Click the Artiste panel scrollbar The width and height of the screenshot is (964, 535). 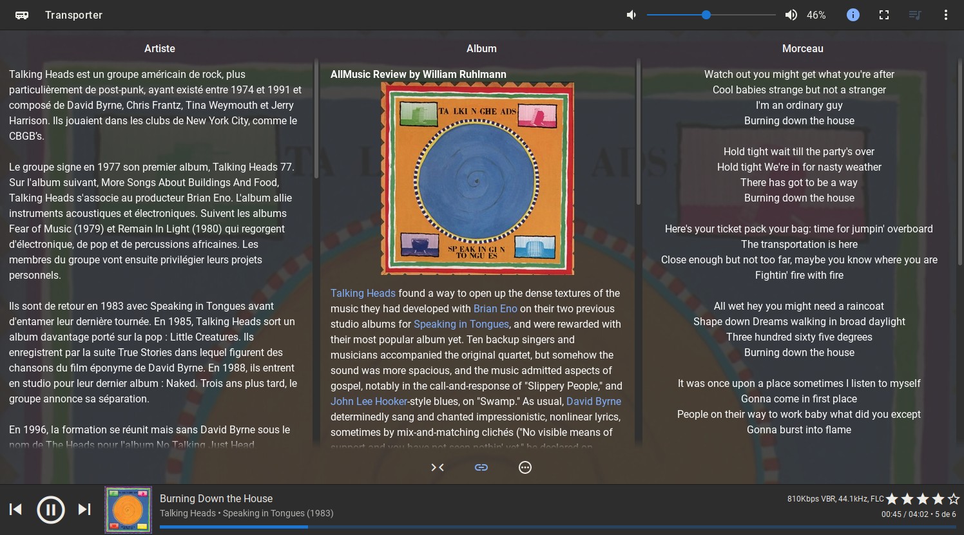tap(316, 119)
